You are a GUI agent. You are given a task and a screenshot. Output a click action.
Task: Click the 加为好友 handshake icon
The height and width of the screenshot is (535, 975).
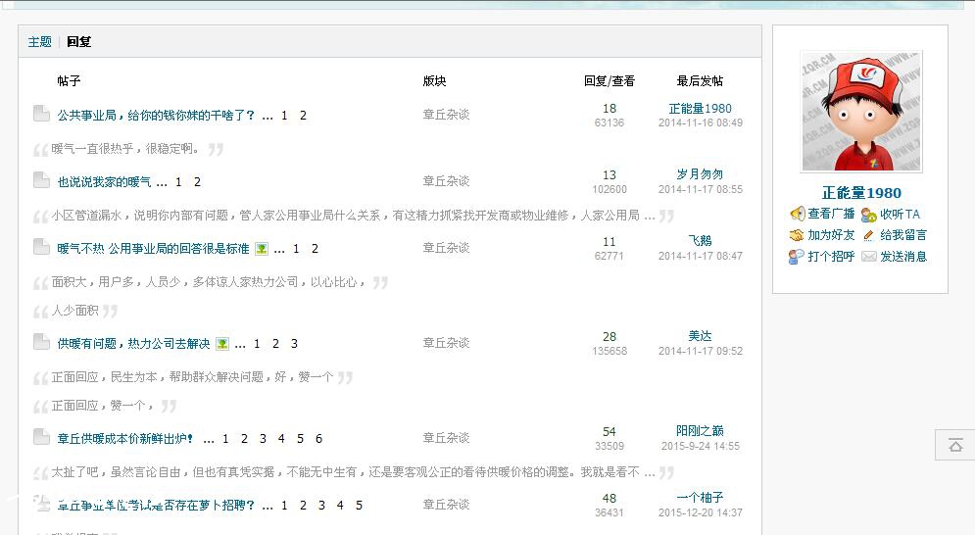click(797, 235)
